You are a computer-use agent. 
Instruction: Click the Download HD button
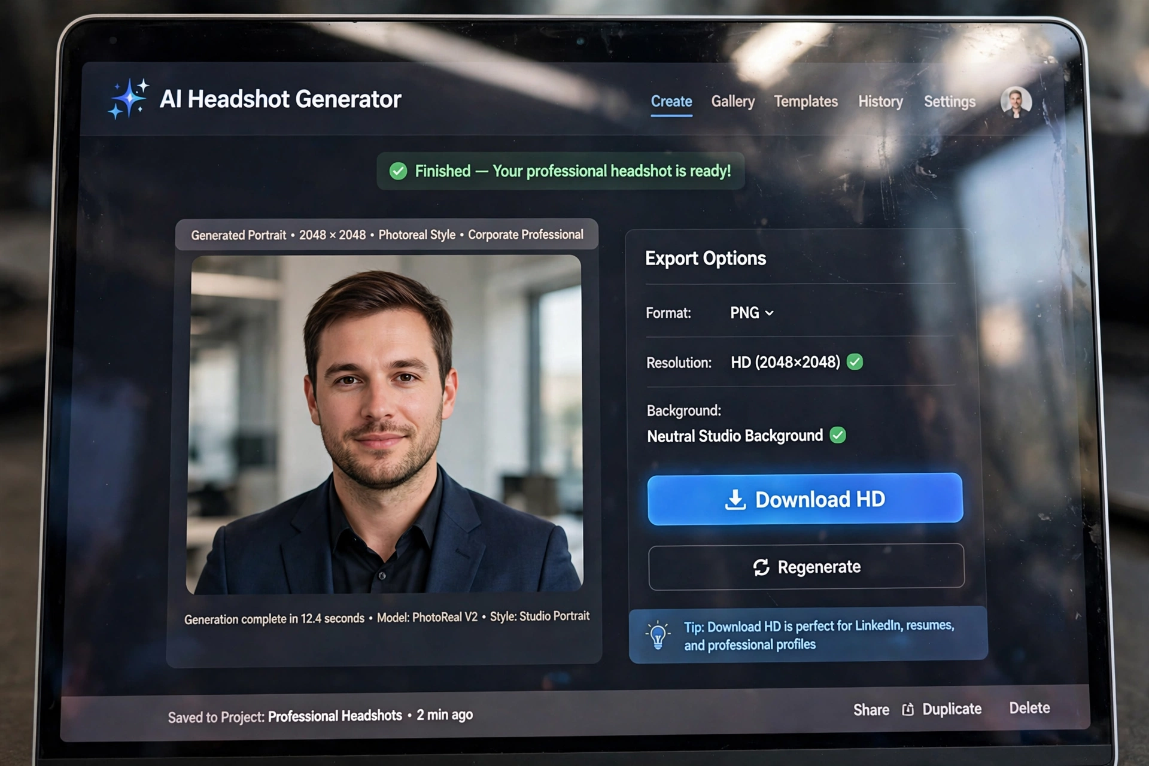[x=805, y=498]
